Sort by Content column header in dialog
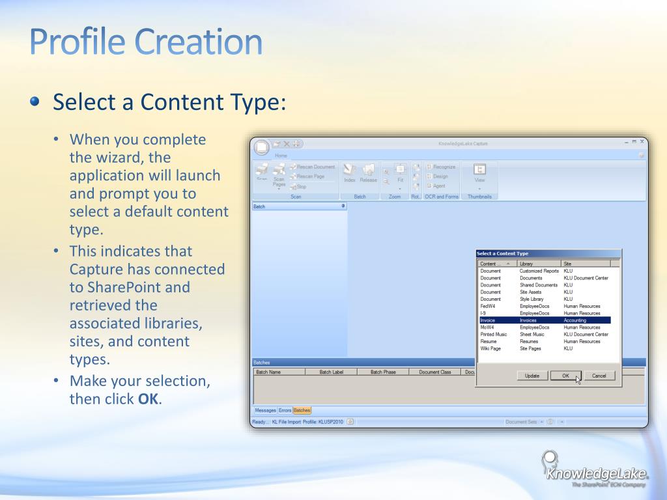 (x=497, y=264)
